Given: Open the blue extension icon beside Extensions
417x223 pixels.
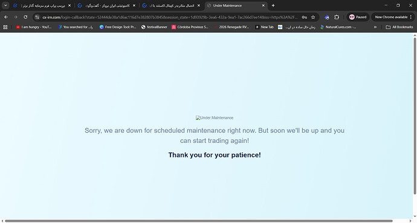Looking at the screenshot, I should pos(327,17).
